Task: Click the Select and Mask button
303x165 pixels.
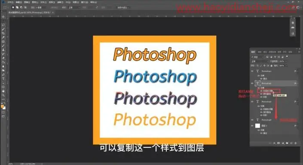Action: 123,8
